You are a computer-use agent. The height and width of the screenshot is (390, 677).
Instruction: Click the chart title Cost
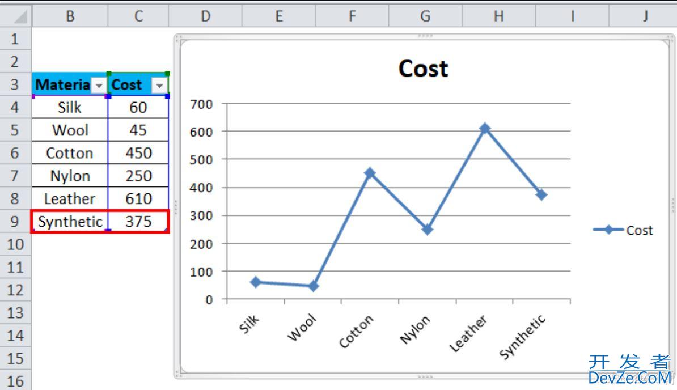point(423,69)
